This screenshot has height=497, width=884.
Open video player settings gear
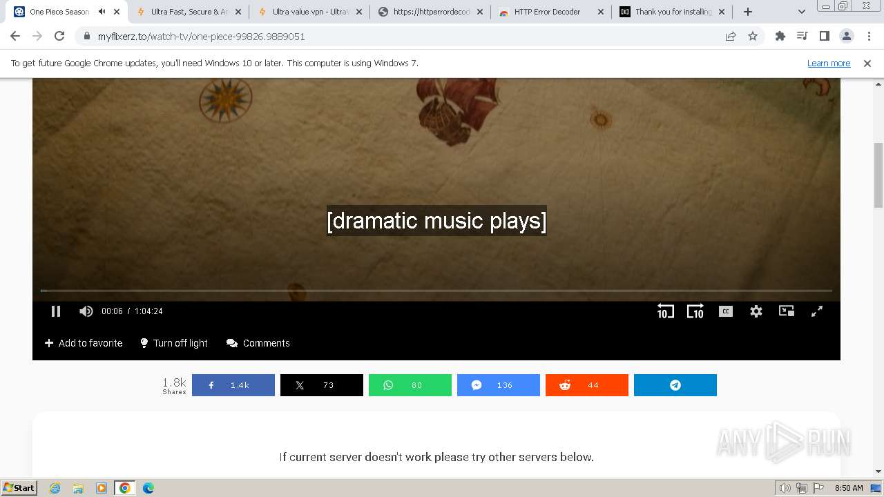(756, 311)
